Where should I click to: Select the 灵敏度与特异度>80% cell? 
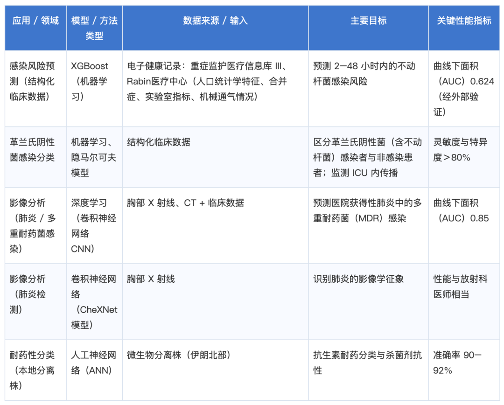pyautogui.click(x=464, y=157)
